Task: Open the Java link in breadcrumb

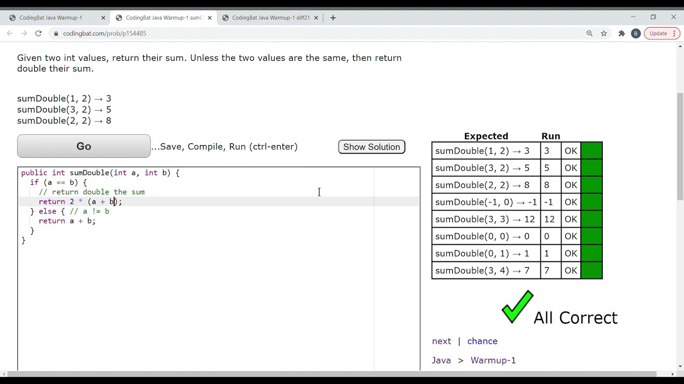Action: (x=441, y=360)
